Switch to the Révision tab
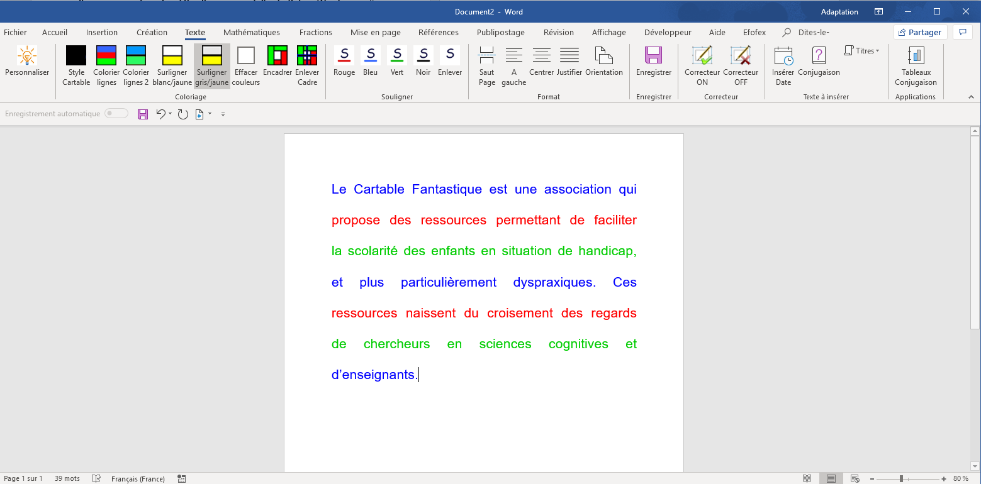Screen dimensions: 981x484 point(559,32)
